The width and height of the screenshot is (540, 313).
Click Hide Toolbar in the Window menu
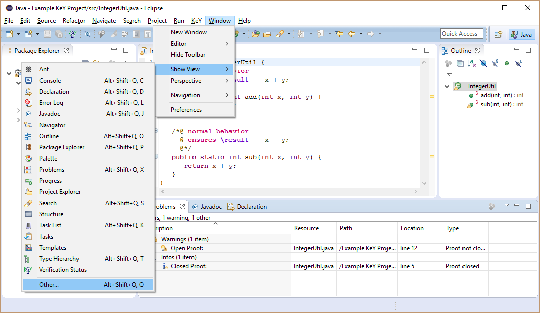(196, 54)
